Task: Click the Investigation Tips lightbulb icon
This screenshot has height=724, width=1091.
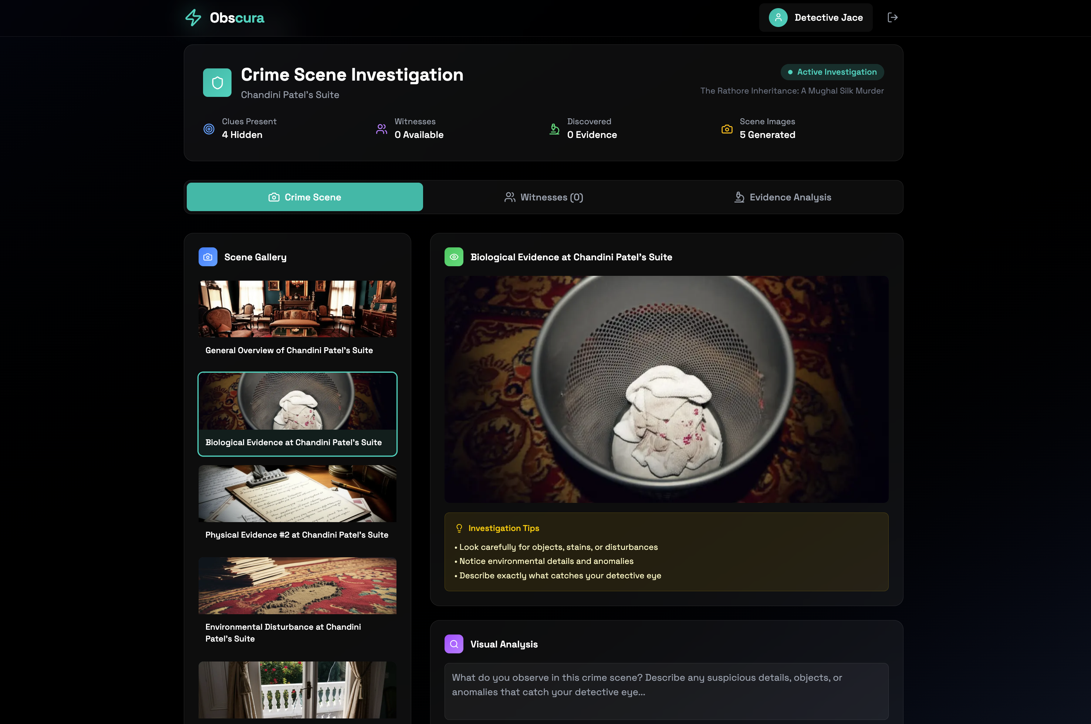Action: tap(459, 528)
